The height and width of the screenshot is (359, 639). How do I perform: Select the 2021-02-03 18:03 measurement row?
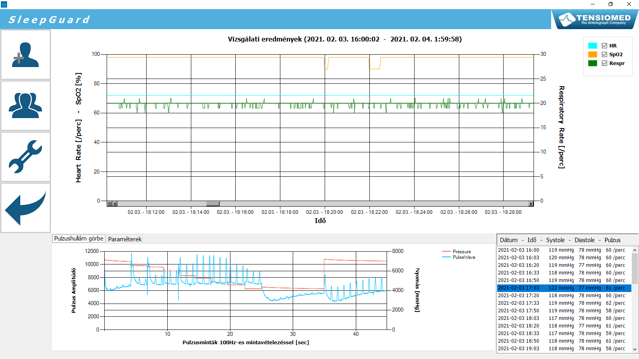click(564, 318)
